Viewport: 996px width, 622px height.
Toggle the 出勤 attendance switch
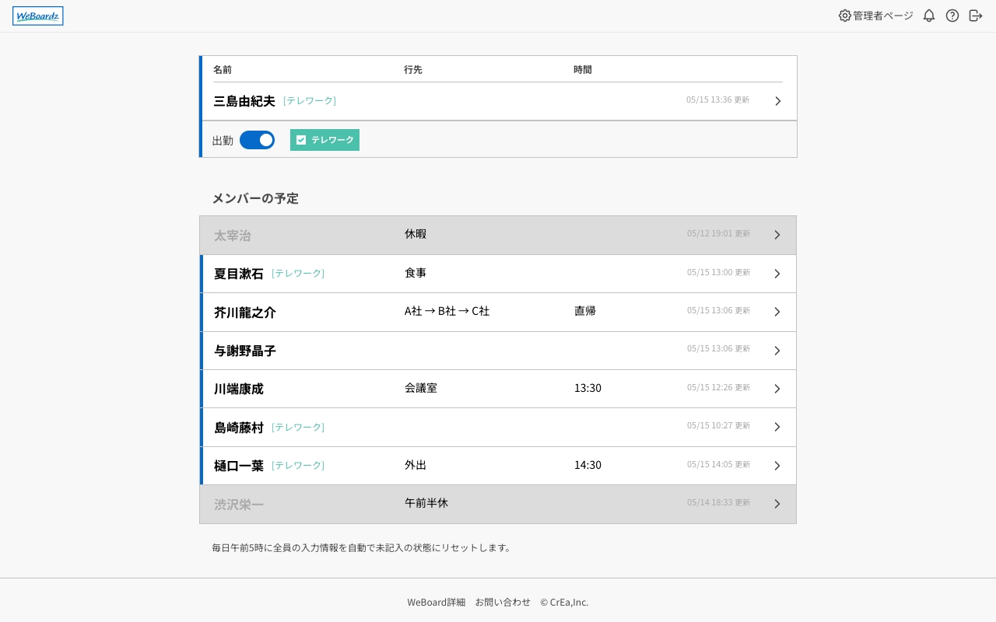pos(257,140)
